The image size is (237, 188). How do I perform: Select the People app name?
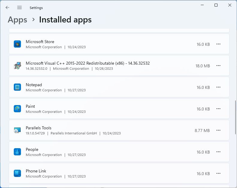point(32,149)
